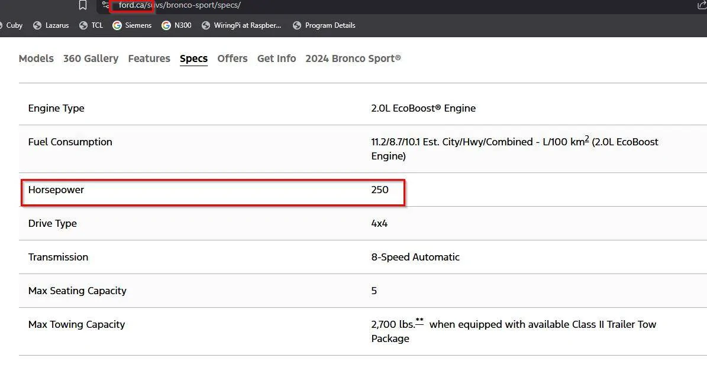Open the WiringPi at Raspberry bookmark
Image resolution: width=707 pixels, height=368 pixels.
pos(241,25)
